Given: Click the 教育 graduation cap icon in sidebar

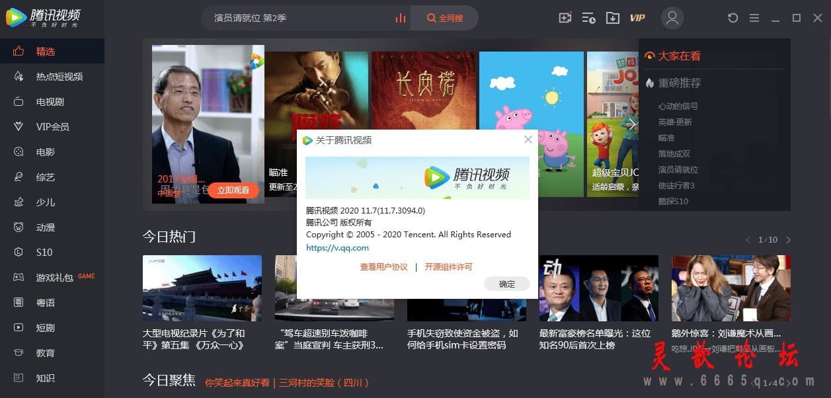Looking at the screenshot, I should pyautogui.click(x=19, y=353).
